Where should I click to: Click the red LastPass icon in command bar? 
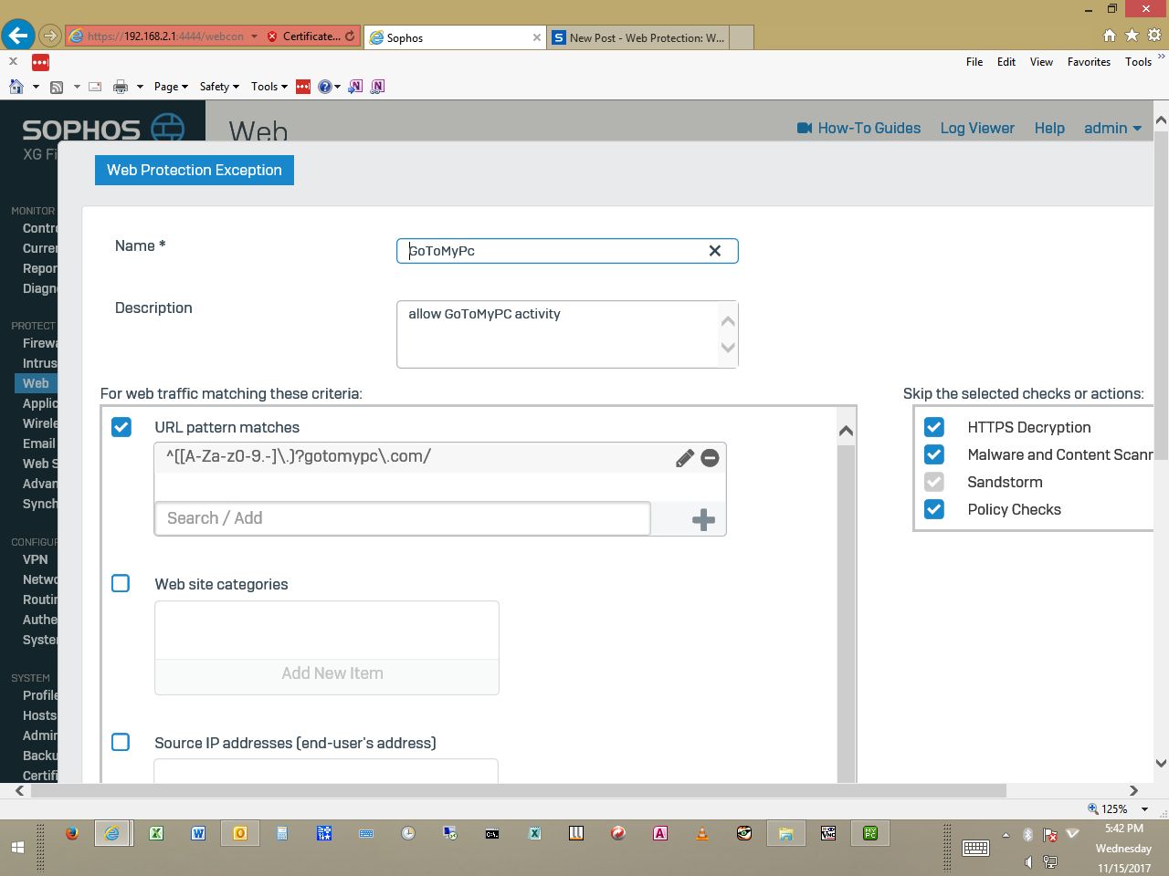pos(303,87)
